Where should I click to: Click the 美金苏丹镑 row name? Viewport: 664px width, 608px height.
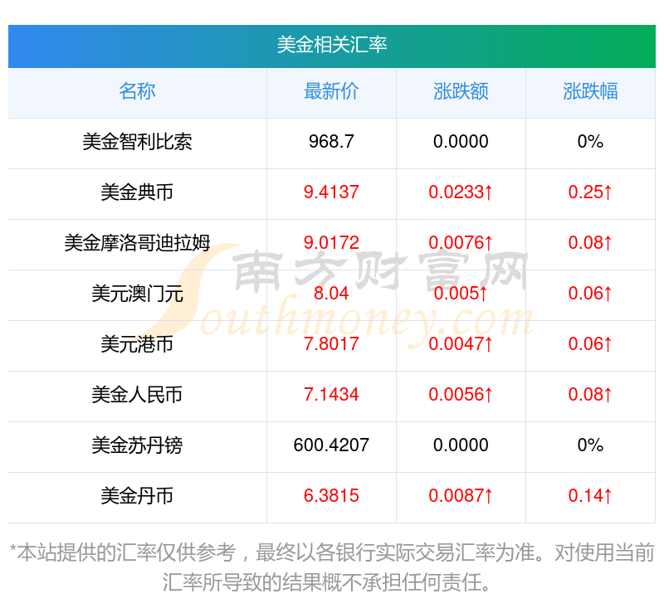pyautogui.click(x=137, y=445)
